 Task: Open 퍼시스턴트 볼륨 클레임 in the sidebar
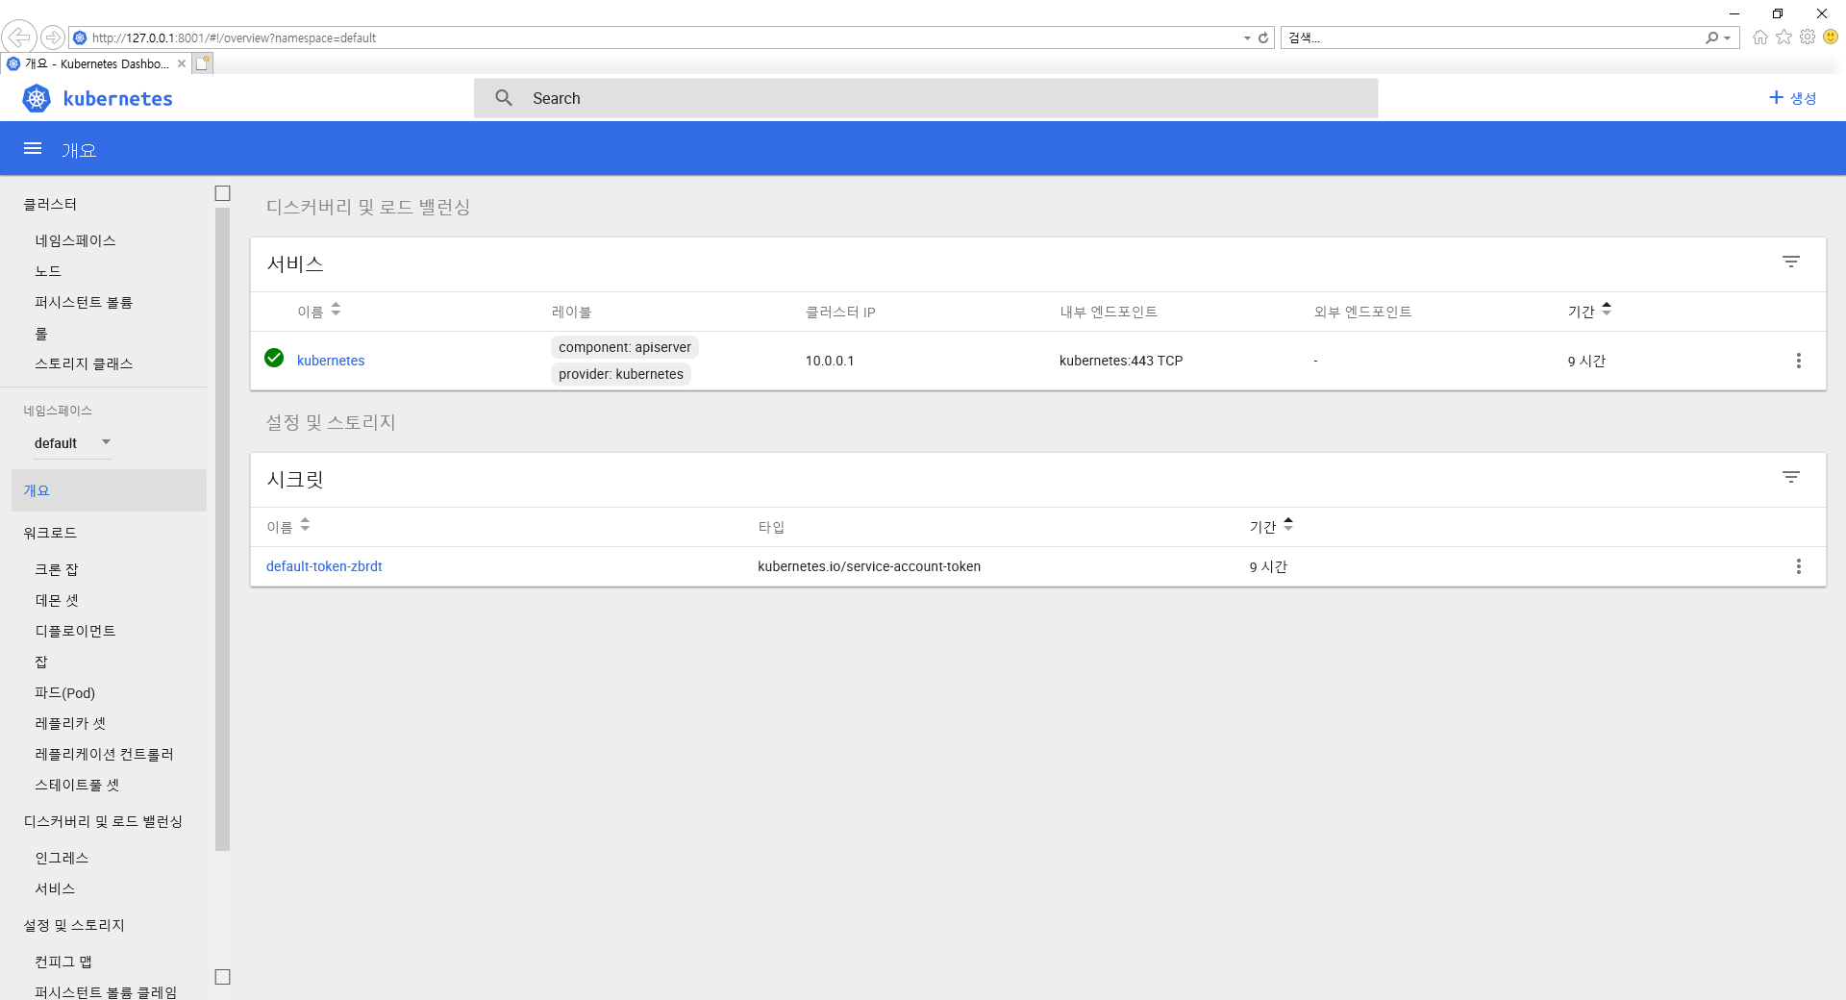(x=106, y=991)
